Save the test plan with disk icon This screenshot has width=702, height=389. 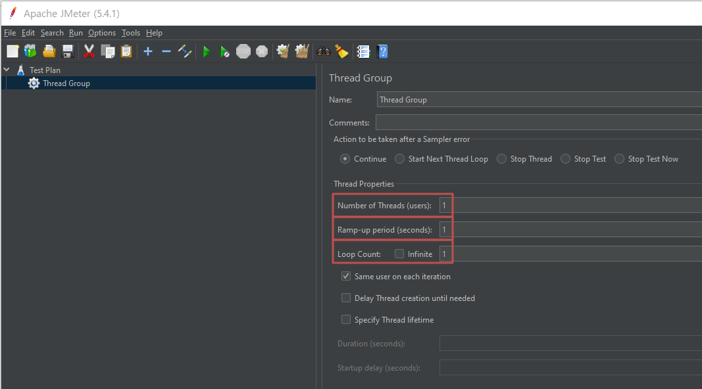pos(68,51)
